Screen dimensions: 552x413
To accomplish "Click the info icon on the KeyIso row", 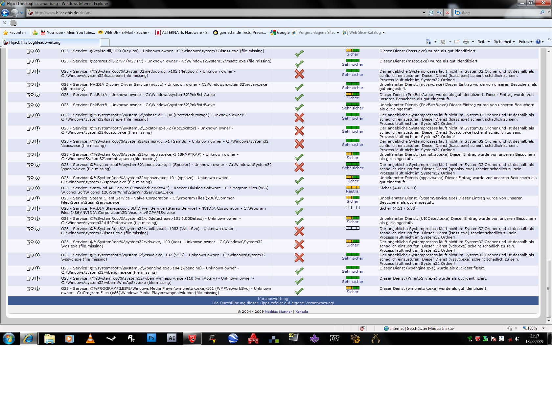I will coord(37,51).
